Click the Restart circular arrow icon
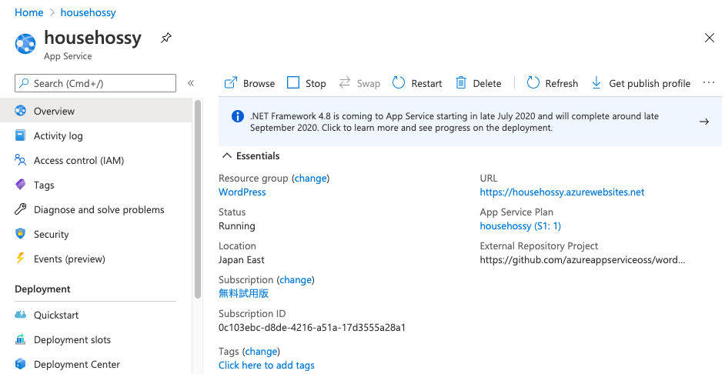Viewport: 725px width, 374px height. click(399, 83)
